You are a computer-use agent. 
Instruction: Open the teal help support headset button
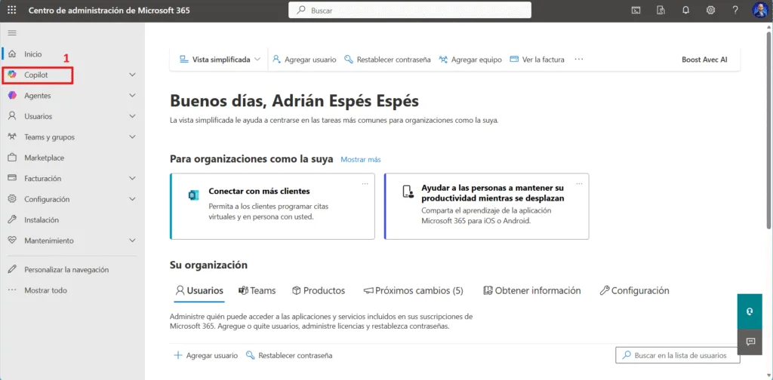(x=750, y=311)
